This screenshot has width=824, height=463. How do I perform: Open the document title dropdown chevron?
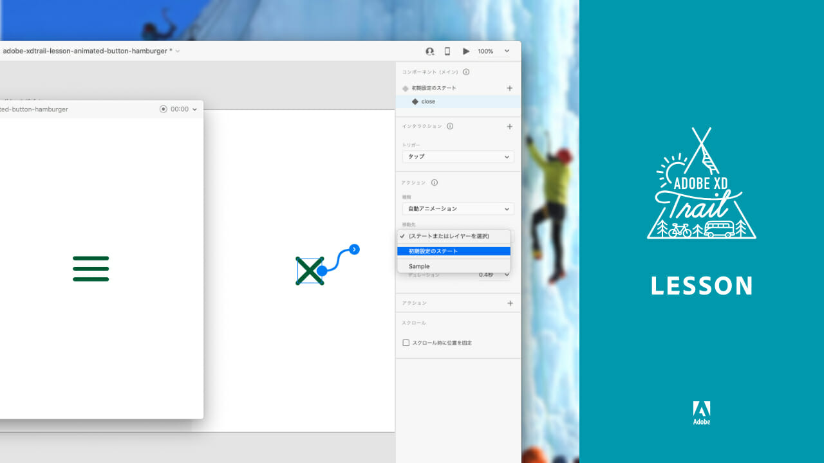coord(178,51)
